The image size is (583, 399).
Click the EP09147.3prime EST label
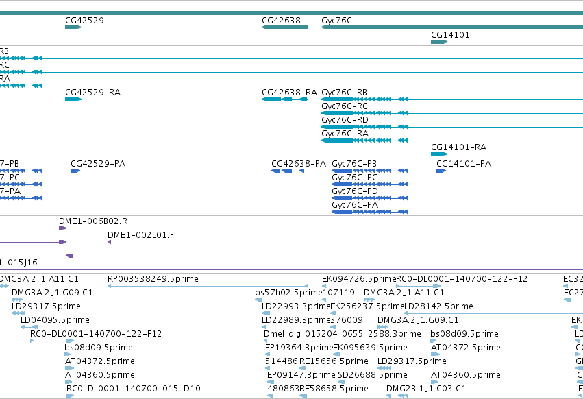[x=301, y=376]
